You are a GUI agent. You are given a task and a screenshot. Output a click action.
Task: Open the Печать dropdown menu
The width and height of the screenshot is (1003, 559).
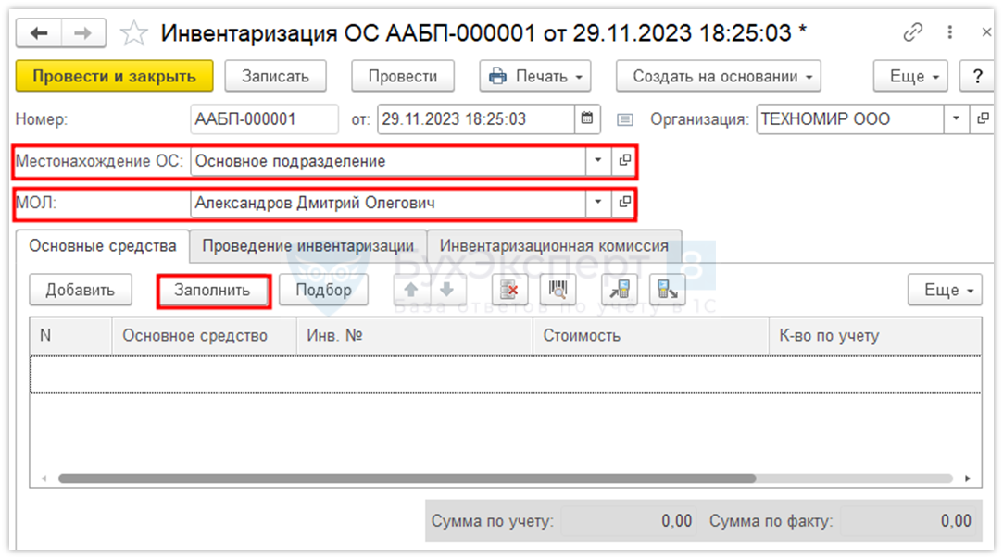[535, 76]
